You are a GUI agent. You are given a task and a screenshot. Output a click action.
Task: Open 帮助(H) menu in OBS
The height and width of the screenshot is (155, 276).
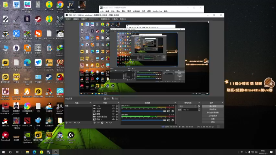(123, 19)
